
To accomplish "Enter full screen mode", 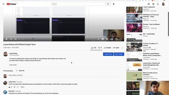I will (121, 39).
